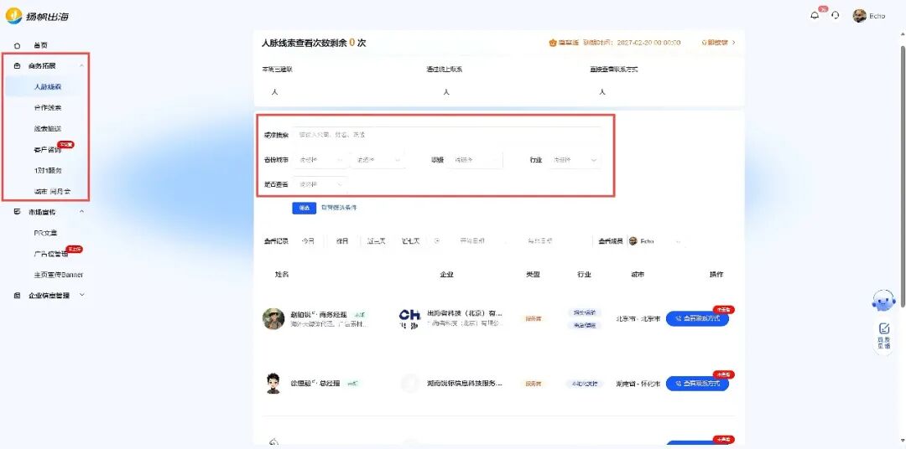Open the second 省份城市 city dropdown
906x449 pixels.
(x=377, y=160)
